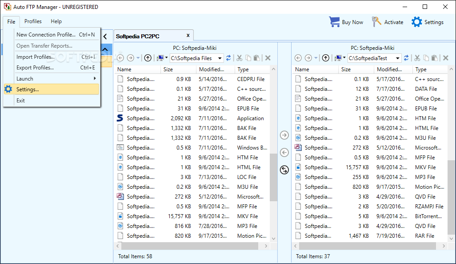
Task: Sort left pane by Type column
Action: [x=252, y=69]
